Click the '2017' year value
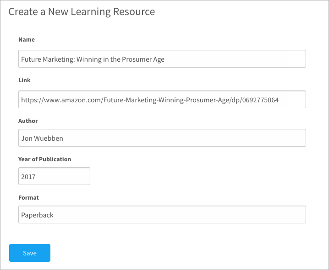 click(x=28, y=177)
